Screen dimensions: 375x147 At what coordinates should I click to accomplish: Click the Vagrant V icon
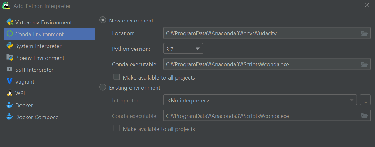10,81
